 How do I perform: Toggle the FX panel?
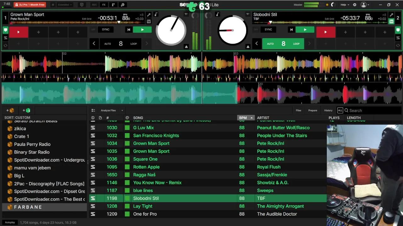[x=104, y=5]
